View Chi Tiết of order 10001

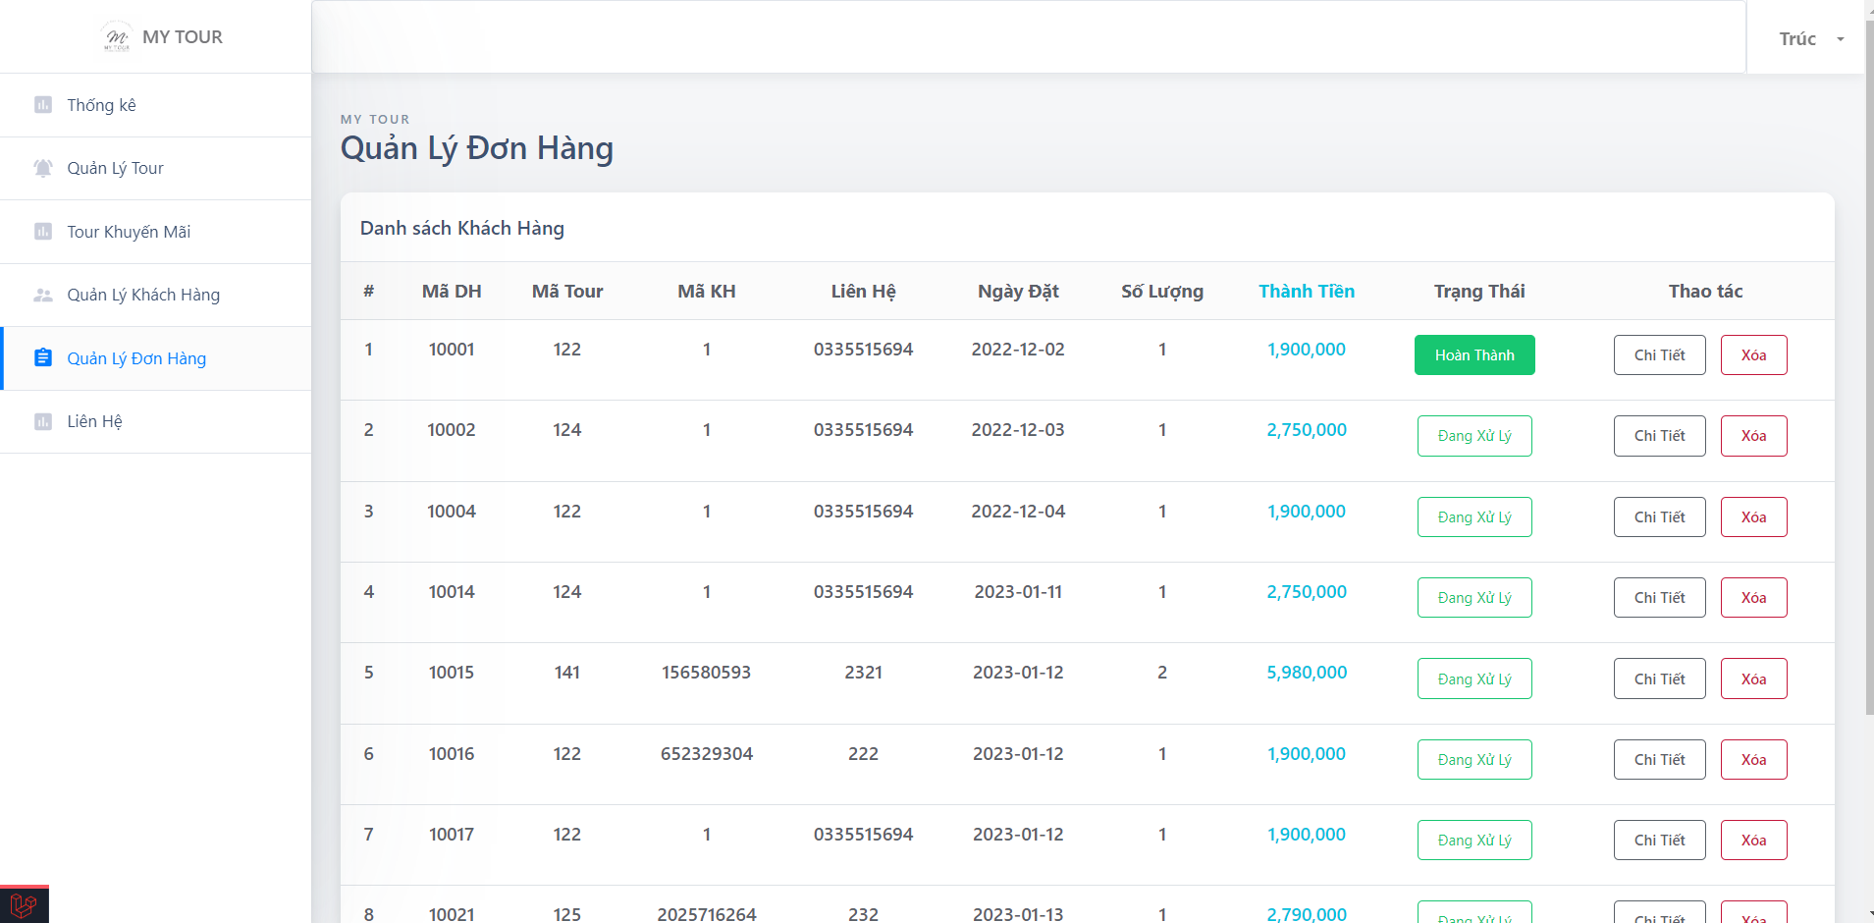tap(1659, 355)
